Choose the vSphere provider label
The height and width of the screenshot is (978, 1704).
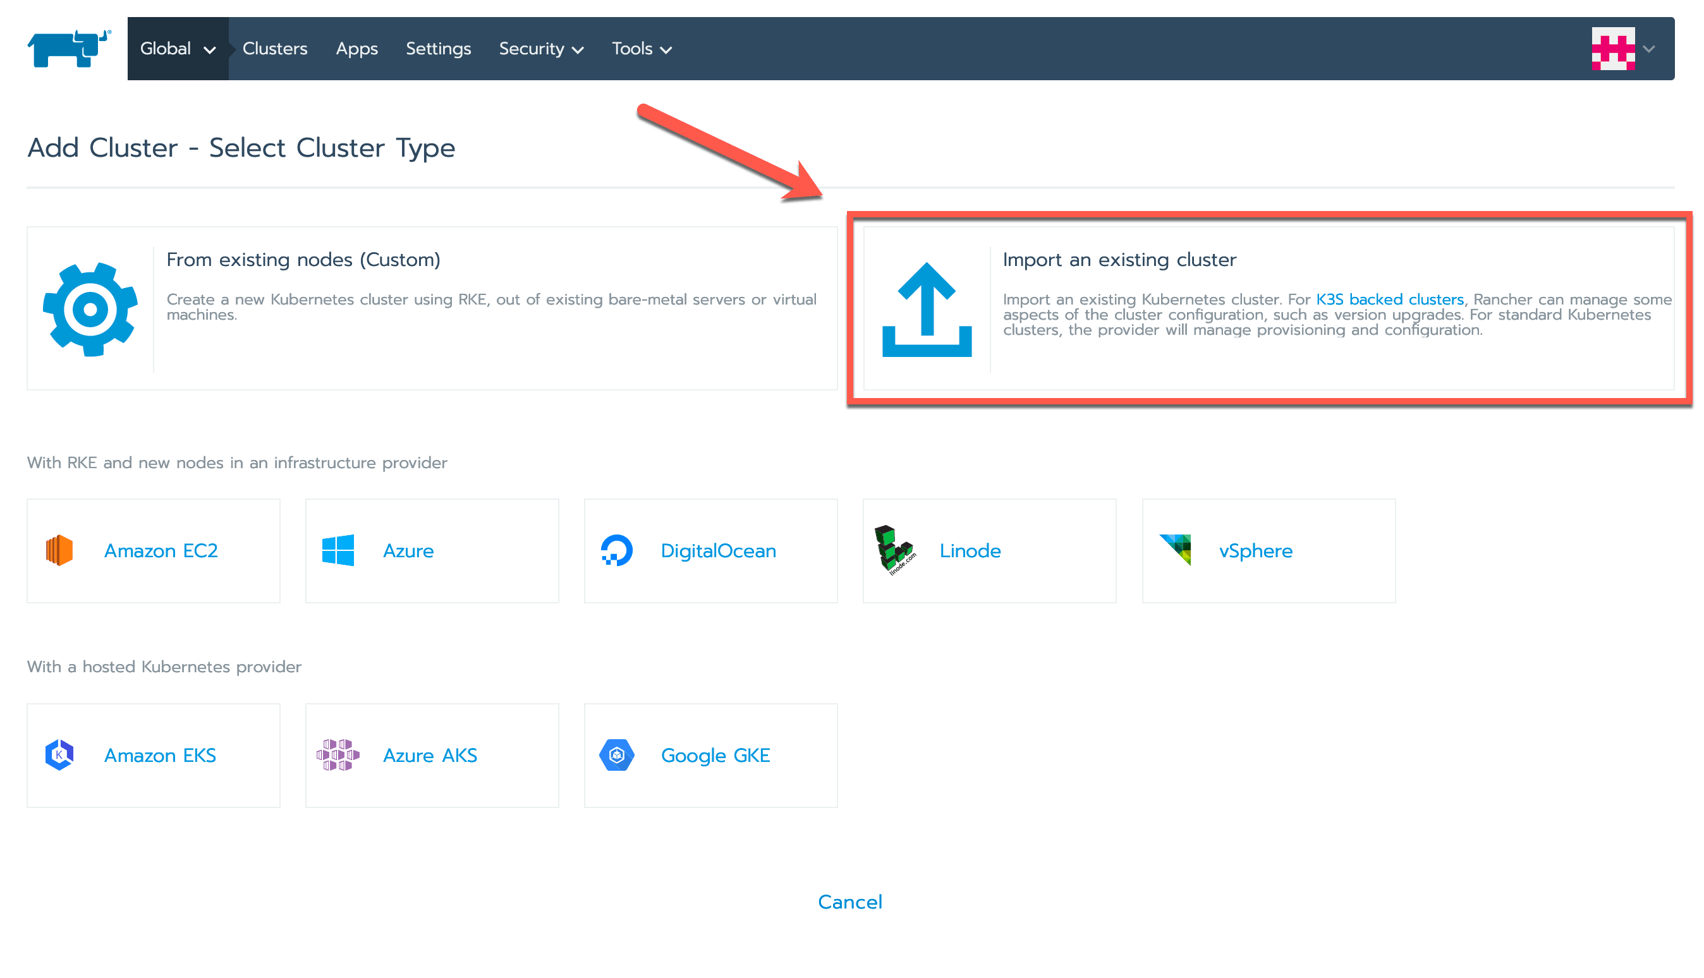[1256, 551]
